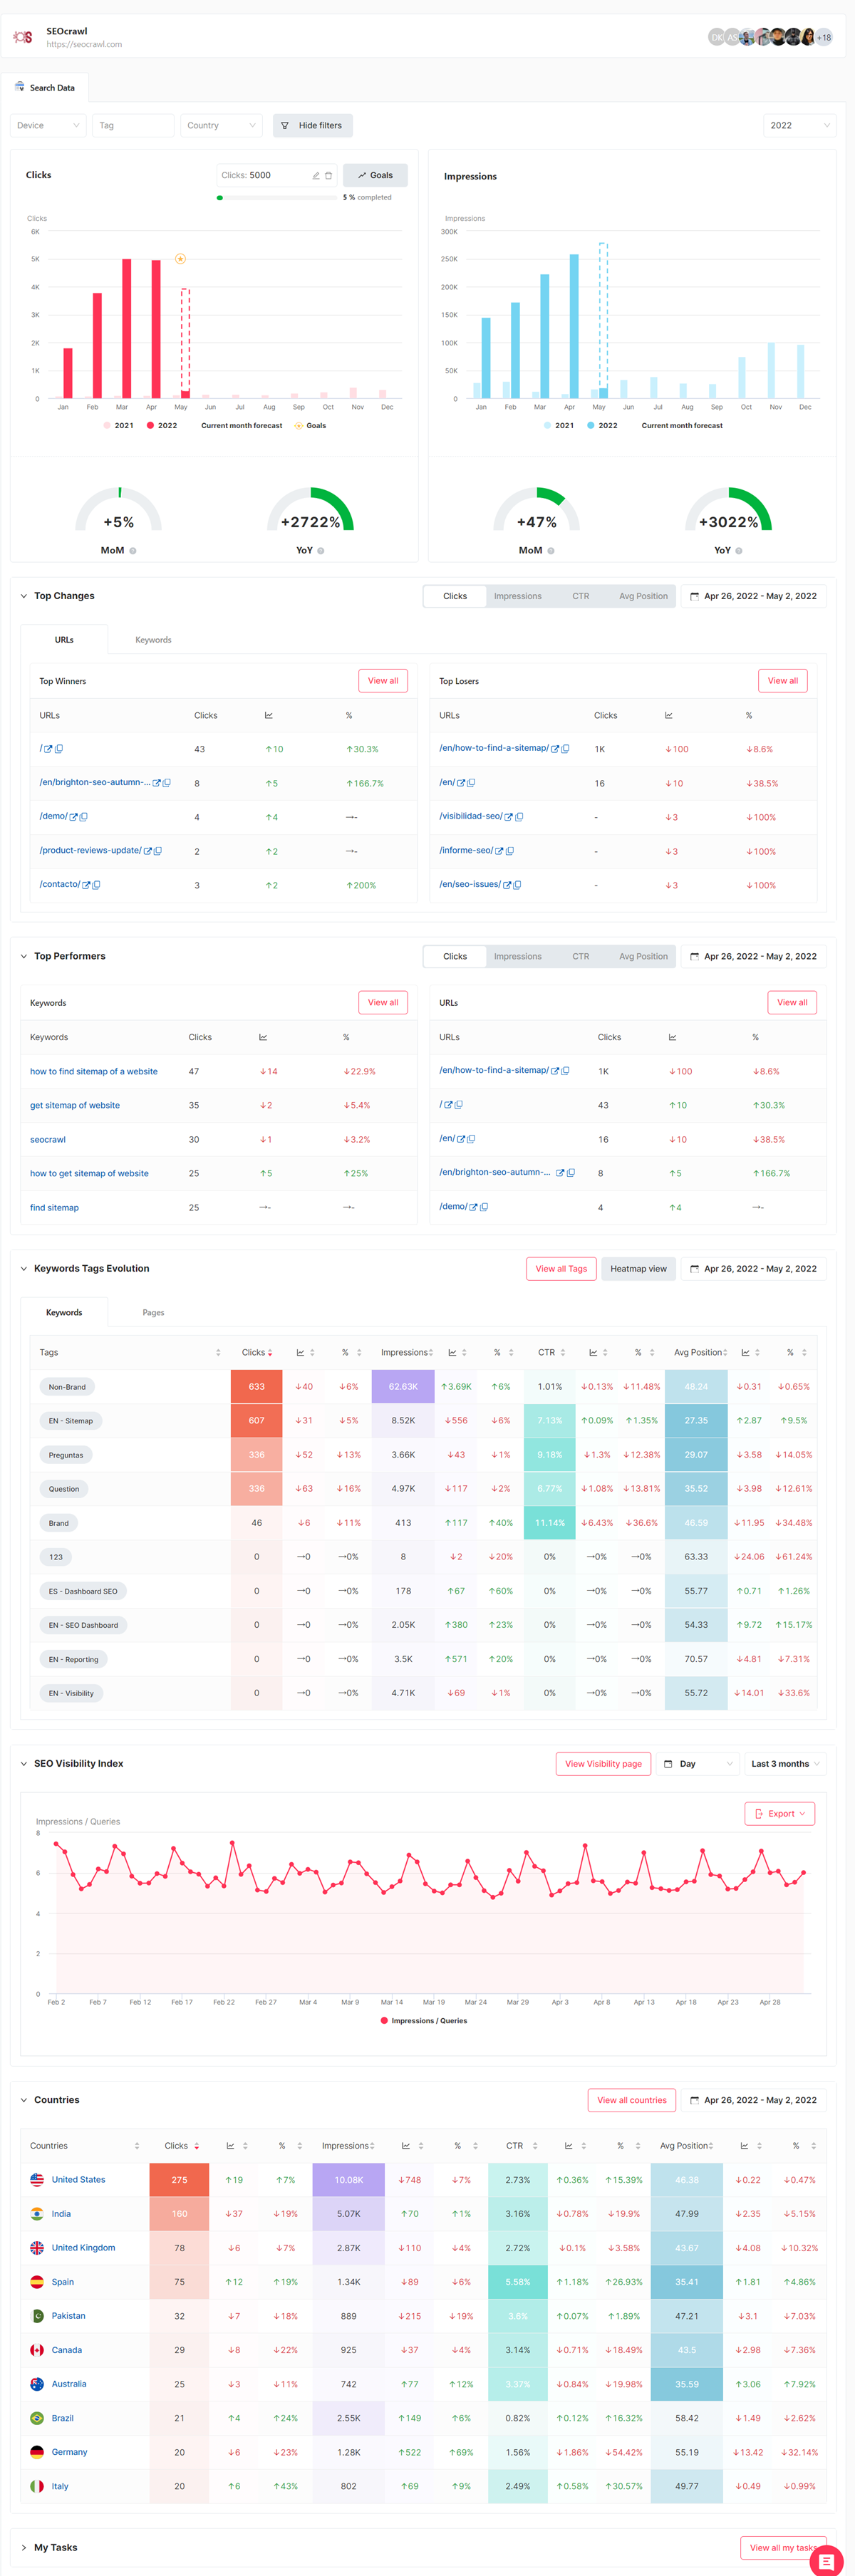Toggle the 2022 series in Clicks chart legend
855x2576 pixels.
click(x=161, y=426)
